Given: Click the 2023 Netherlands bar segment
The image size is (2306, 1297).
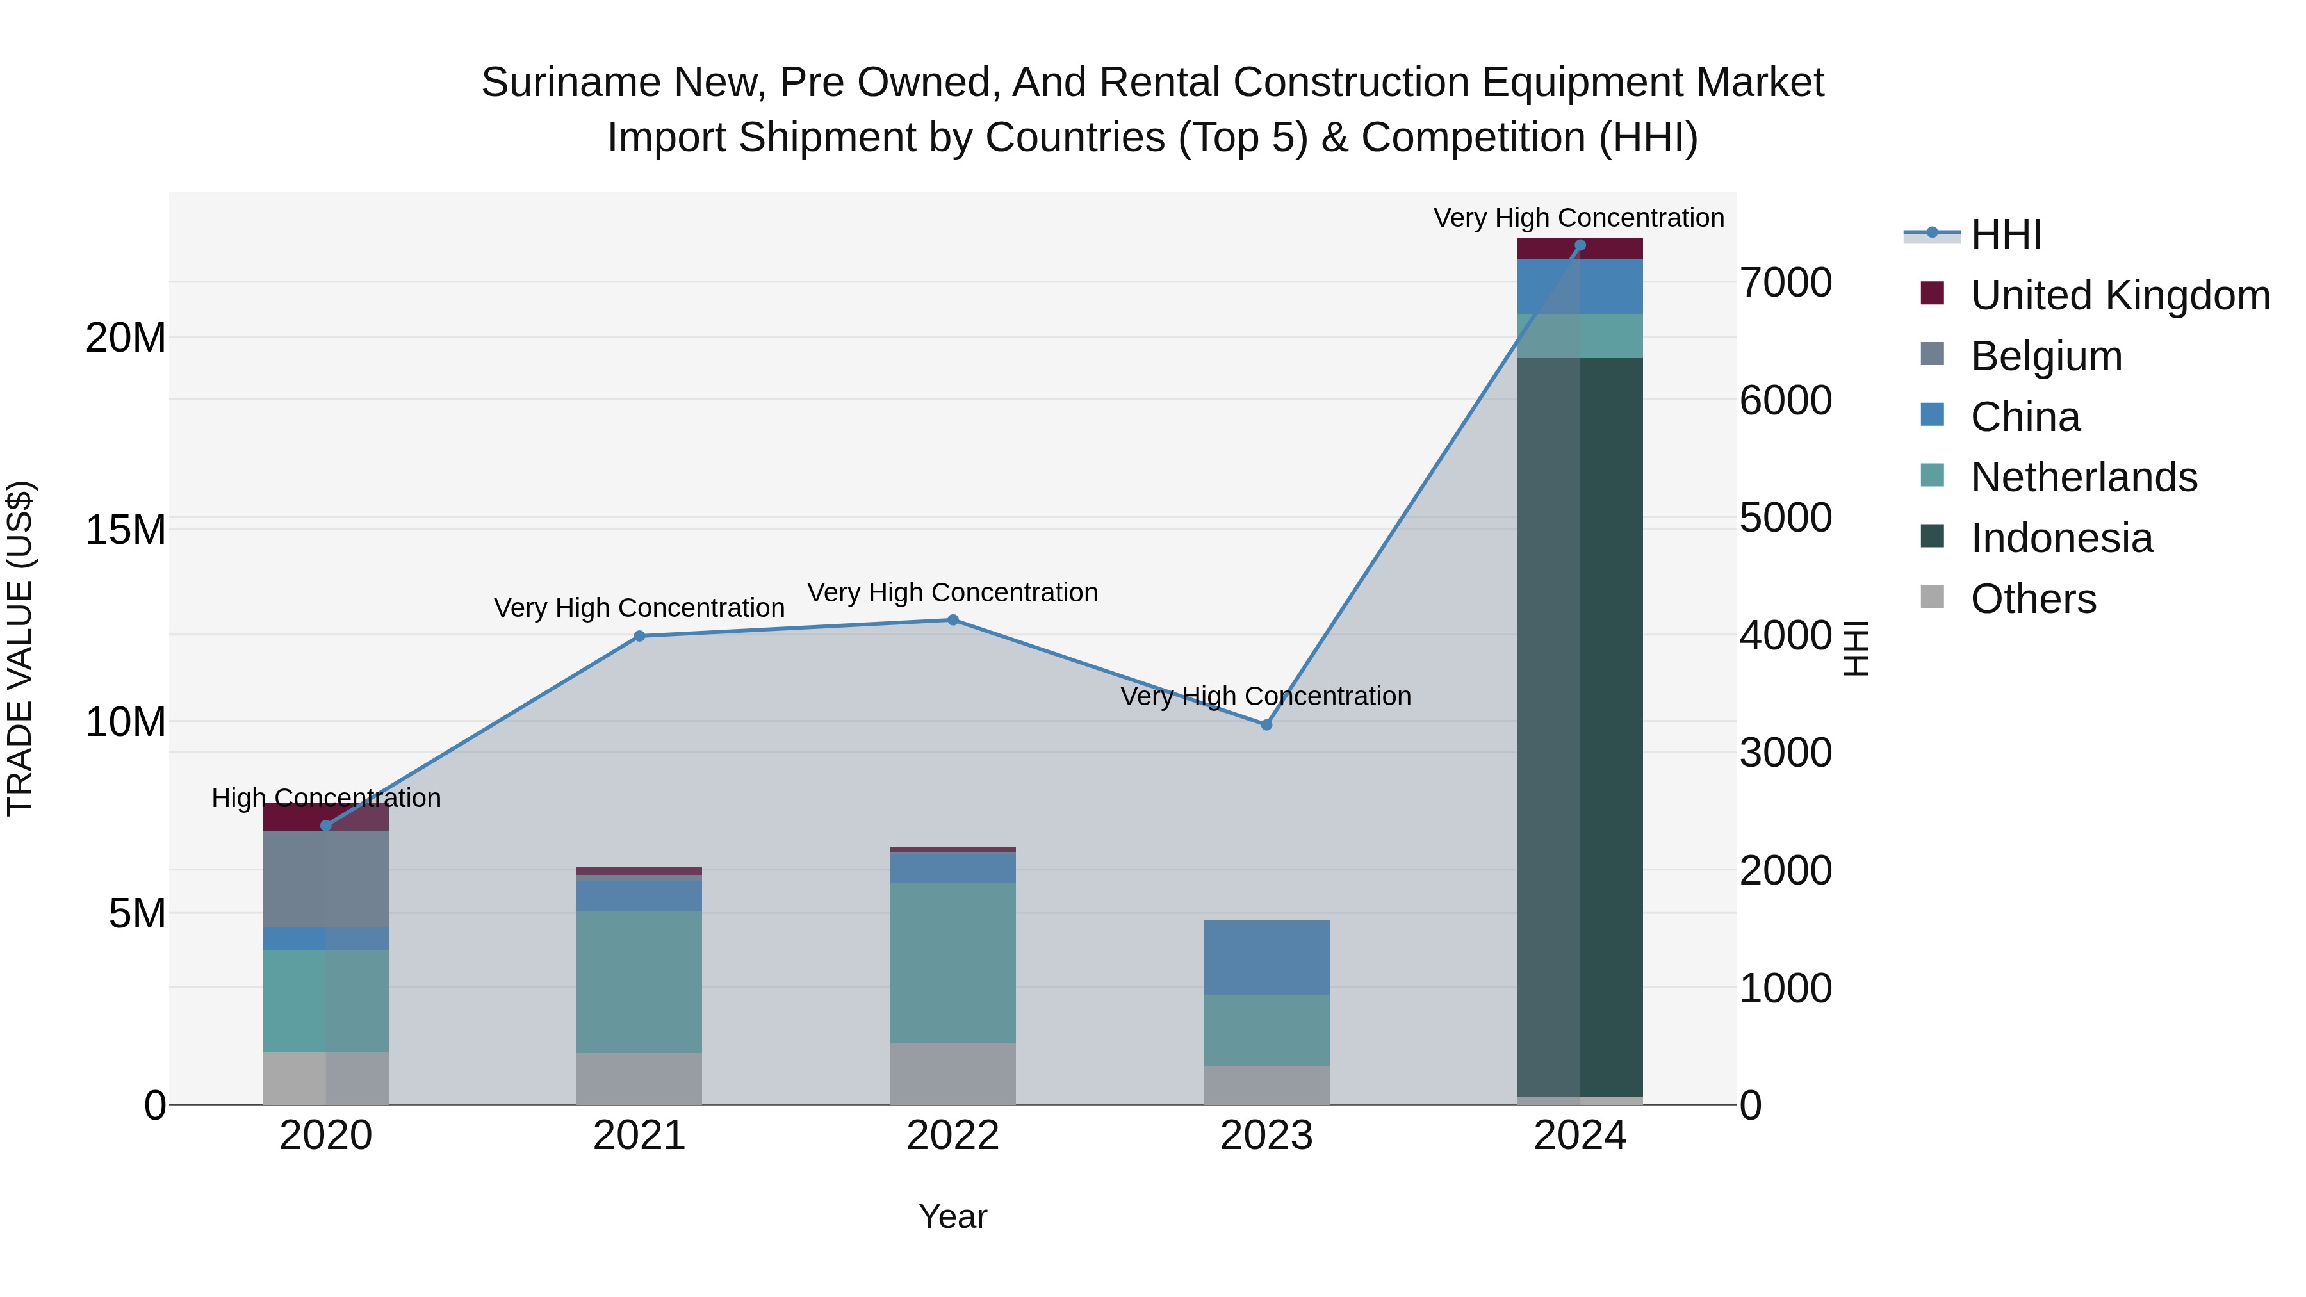Looking at the screenshot, I should tap(1266, 1031).
